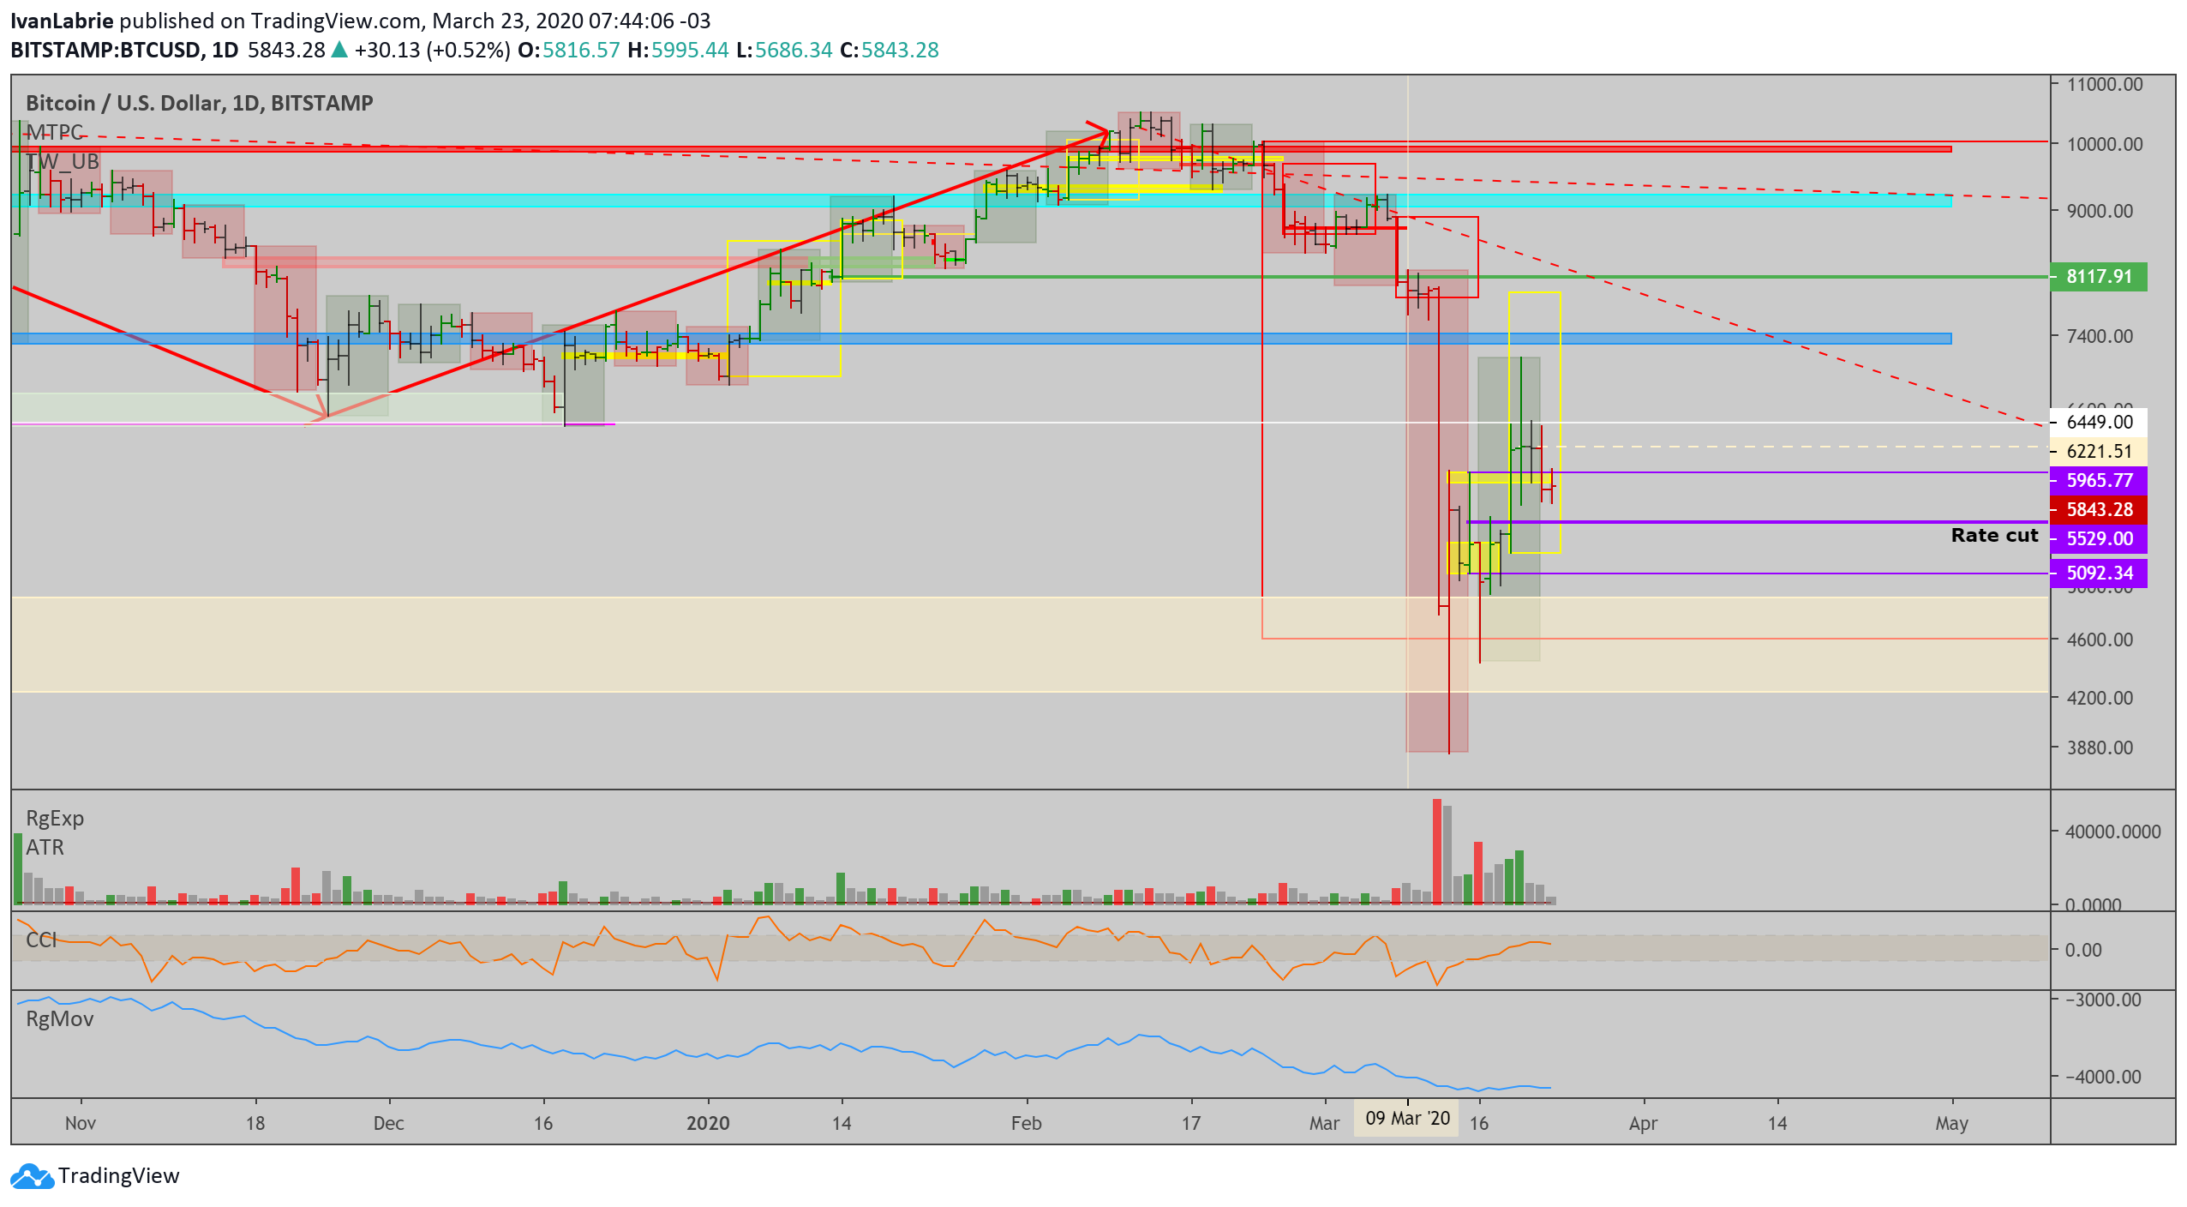Click the Dec label on time axis
The image size is (2187, 1207).
[388, 1123]
